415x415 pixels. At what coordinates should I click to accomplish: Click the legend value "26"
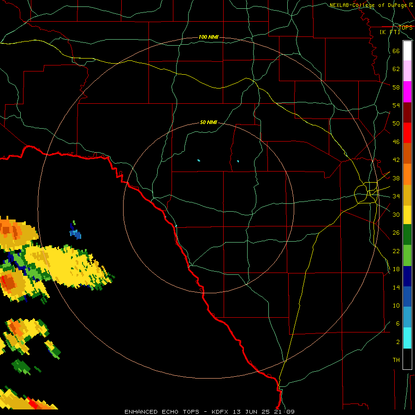pos(396,233)
